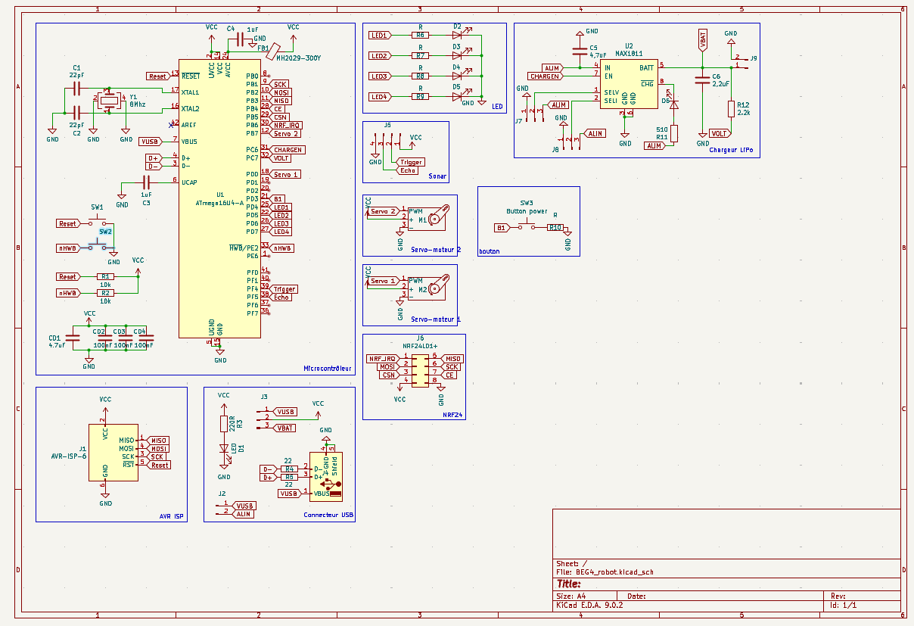Click the servo motor M1 symbol
The width and height of the screenshot is (914, 626).
434,220
